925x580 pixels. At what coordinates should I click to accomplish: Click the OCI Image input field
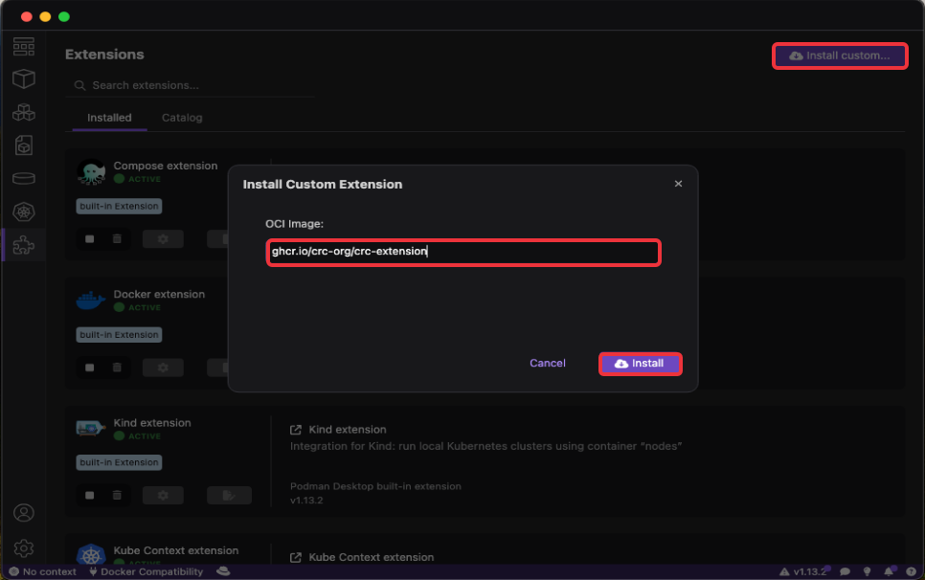[463, 253]
